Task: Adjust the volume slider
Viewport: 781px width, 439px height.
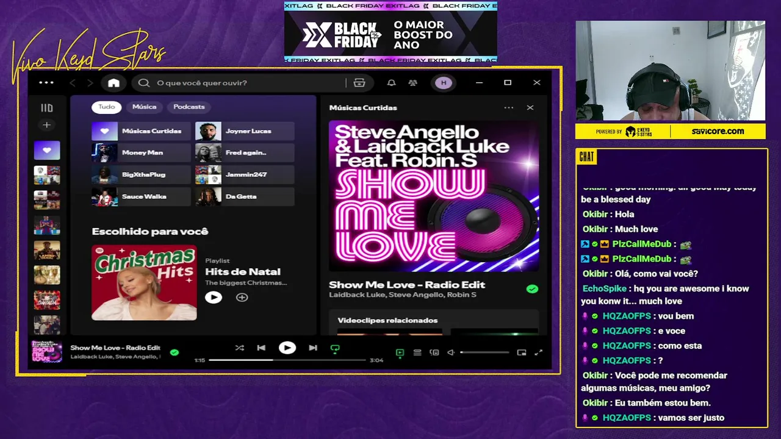Action: tap(484, 352)
